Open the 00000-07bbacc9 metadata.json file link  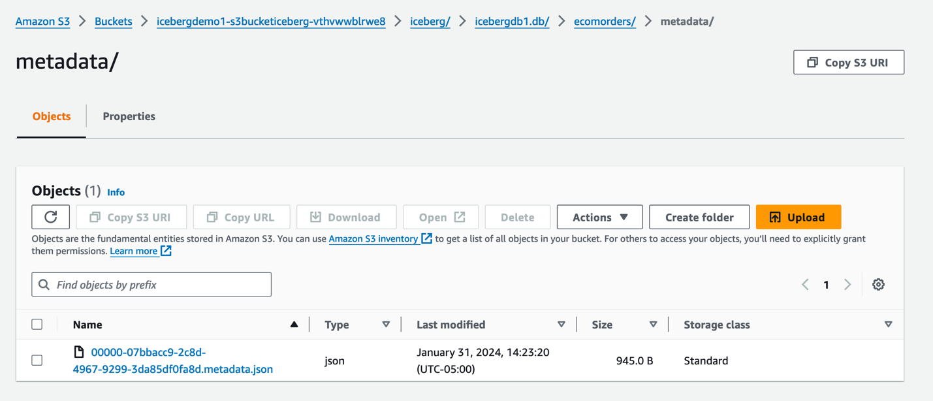tap(172, 361)
